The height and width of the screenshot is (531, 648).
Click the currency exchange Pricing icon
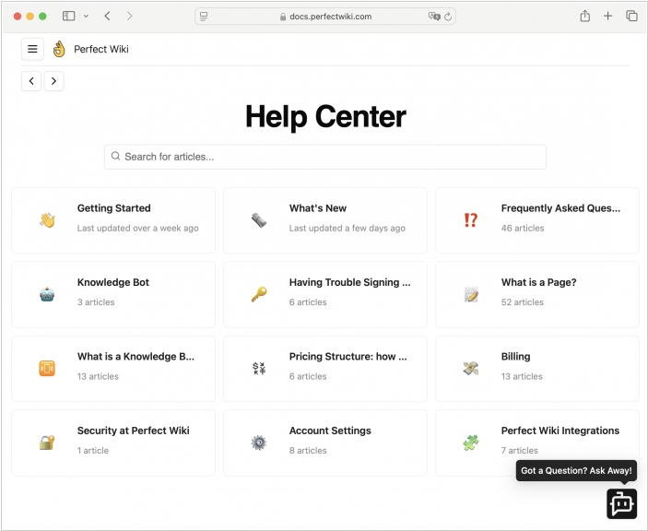(259, 368)
